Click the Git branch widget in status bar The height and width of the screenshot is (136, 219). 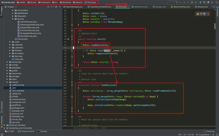pyautogui.click(x=203, y=134)
